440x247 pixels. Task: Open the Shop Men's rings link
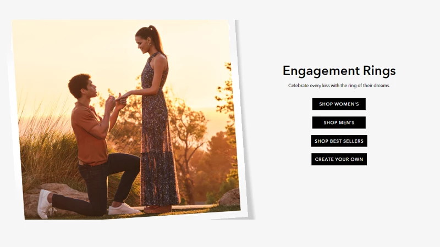click(339, 122)
